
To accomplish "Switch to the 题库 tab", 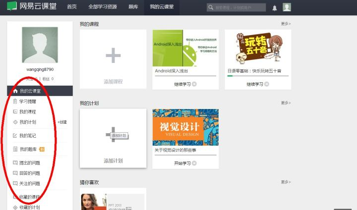I will [133, 7].
